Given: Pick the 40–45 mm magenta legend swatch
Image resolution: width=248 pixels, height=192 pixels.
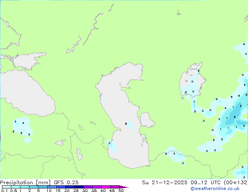Looking at the screenshot, I should coord(106,187).
